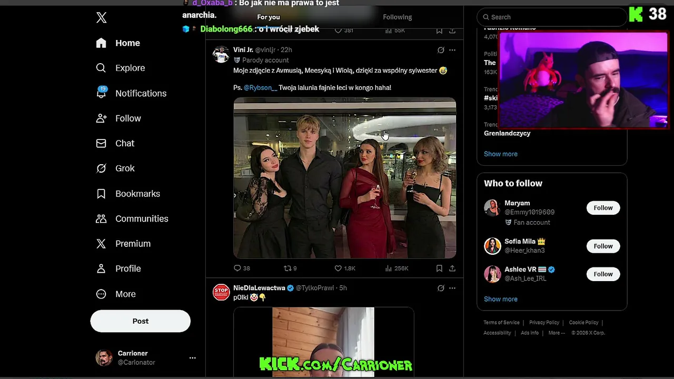Go to Home in the sidebar

(x=118, y=43)
